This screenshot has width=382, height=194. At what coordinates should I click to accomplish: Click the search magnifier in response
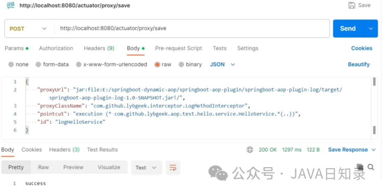coord(371,167)
